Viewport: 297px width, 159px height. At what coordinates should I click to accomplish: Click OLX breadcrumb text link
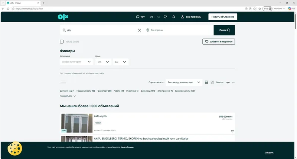[x=82, y=73]
